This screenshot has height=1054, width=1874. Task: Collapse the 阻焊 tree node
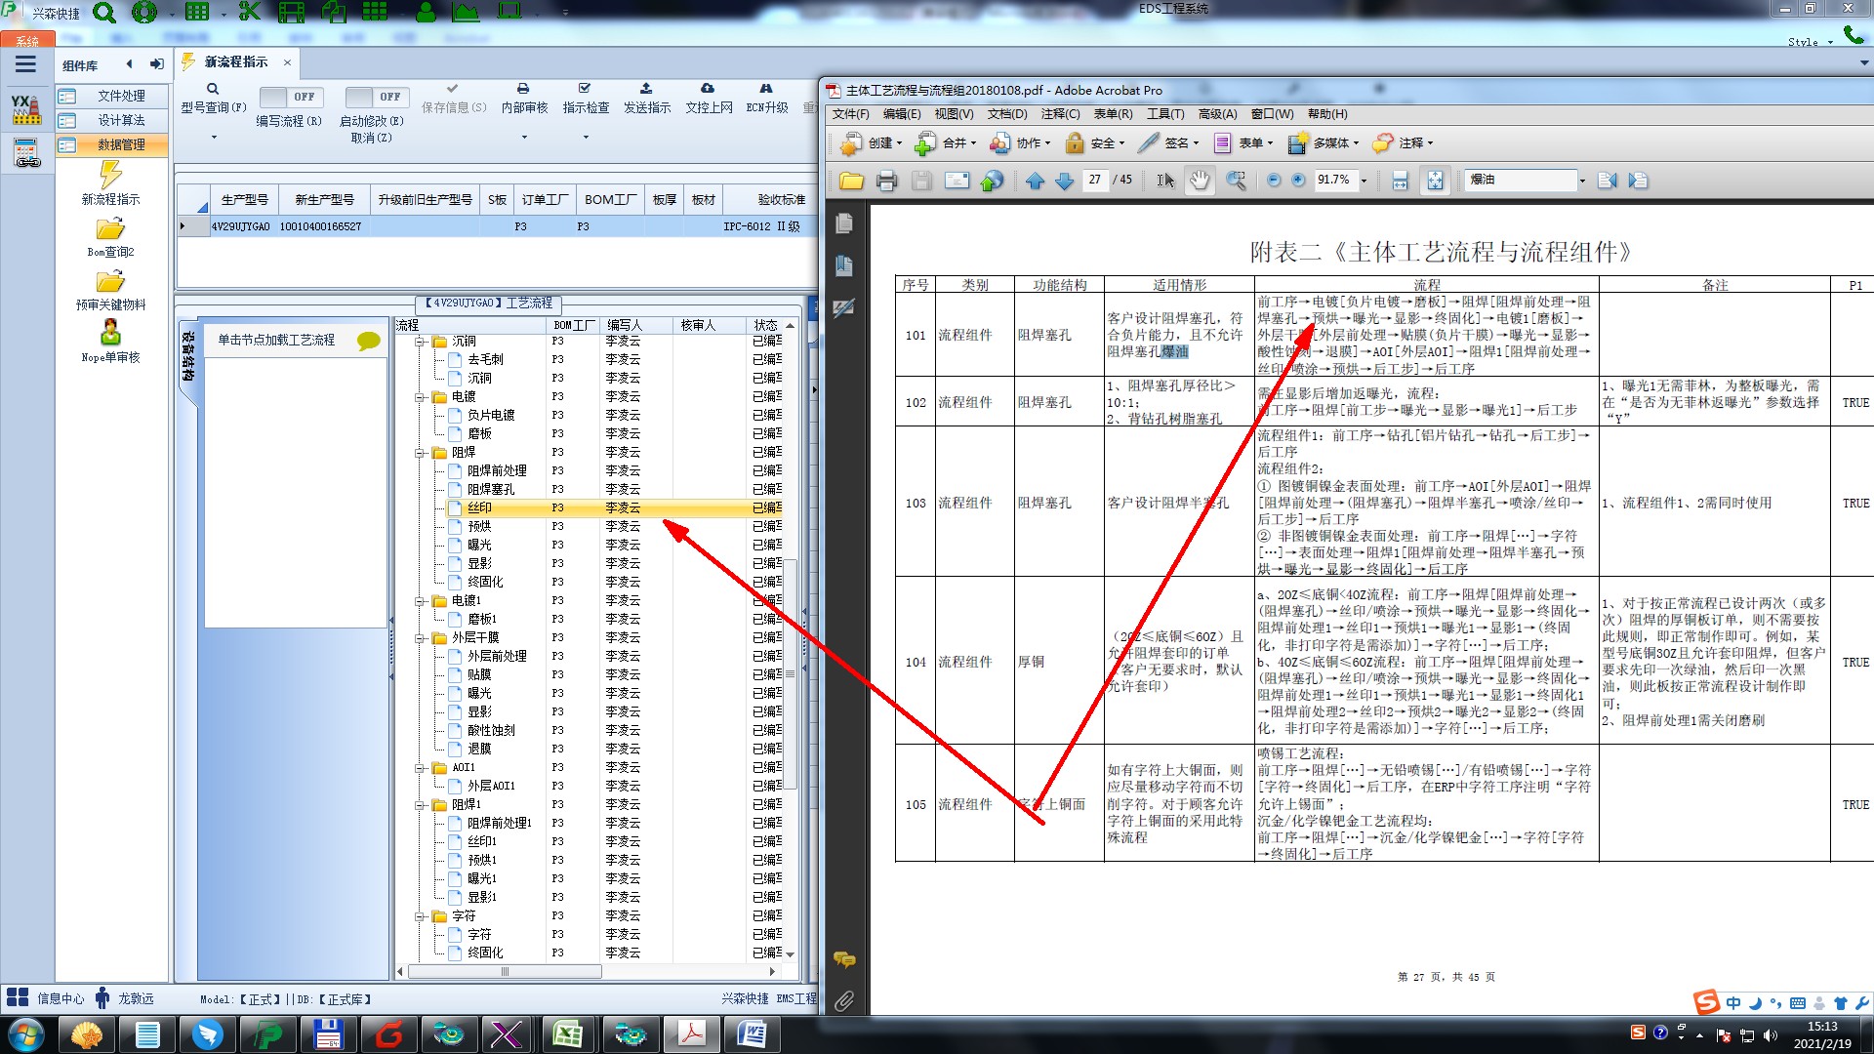pos(420,453)
